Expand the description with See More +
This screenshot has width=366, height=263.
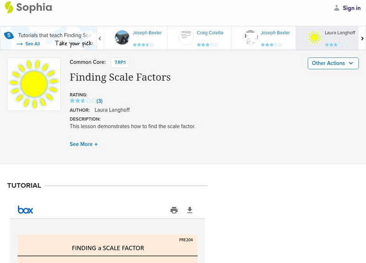[x=84, y=144]
